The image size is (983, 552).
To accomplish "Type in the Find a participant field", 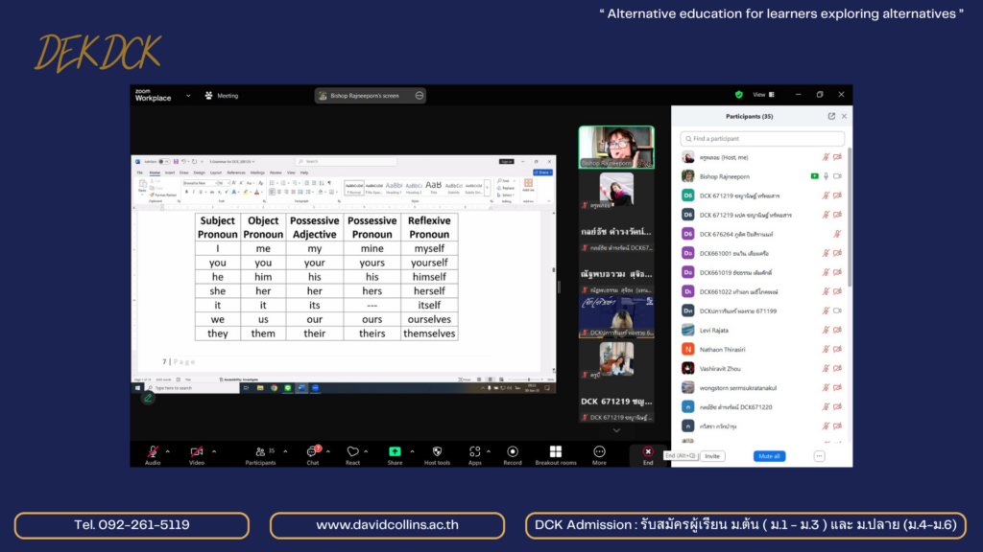I will coord(764,139).
